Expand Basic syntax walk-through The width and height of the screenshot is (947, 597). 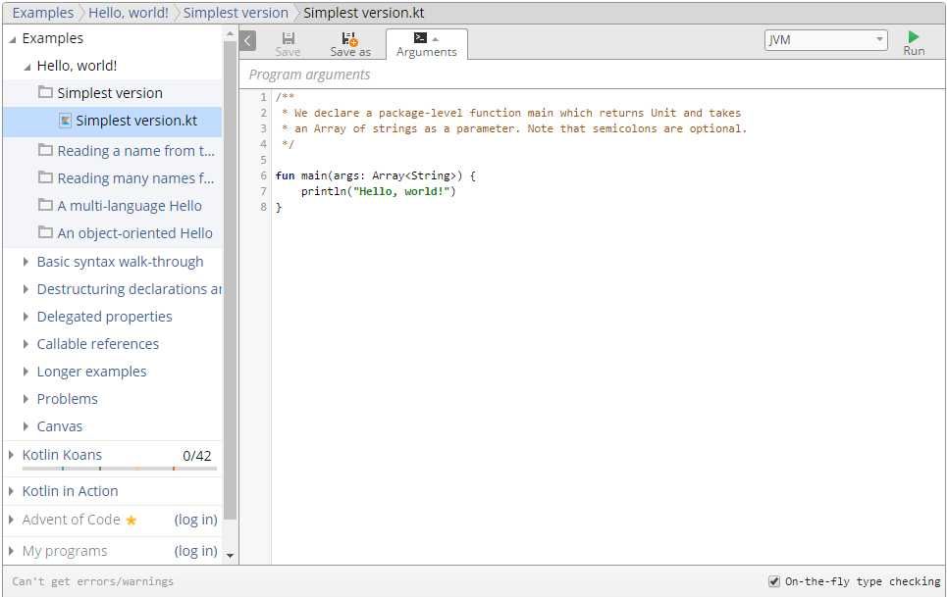(26, 262)
